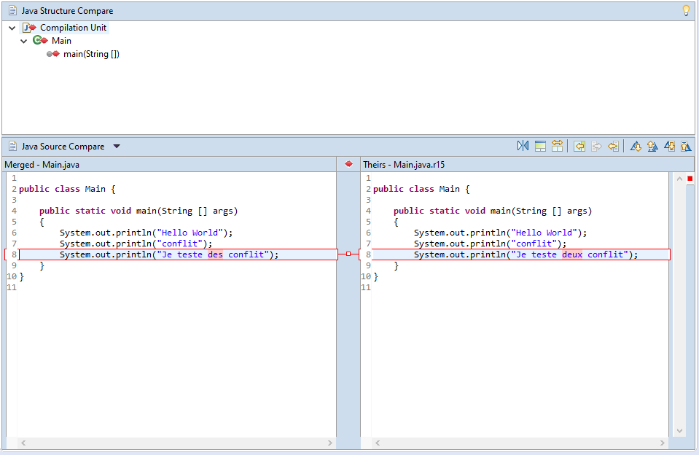Click the red conflict marker on overview ruler

pyautogui.click(x=690, y=179)
